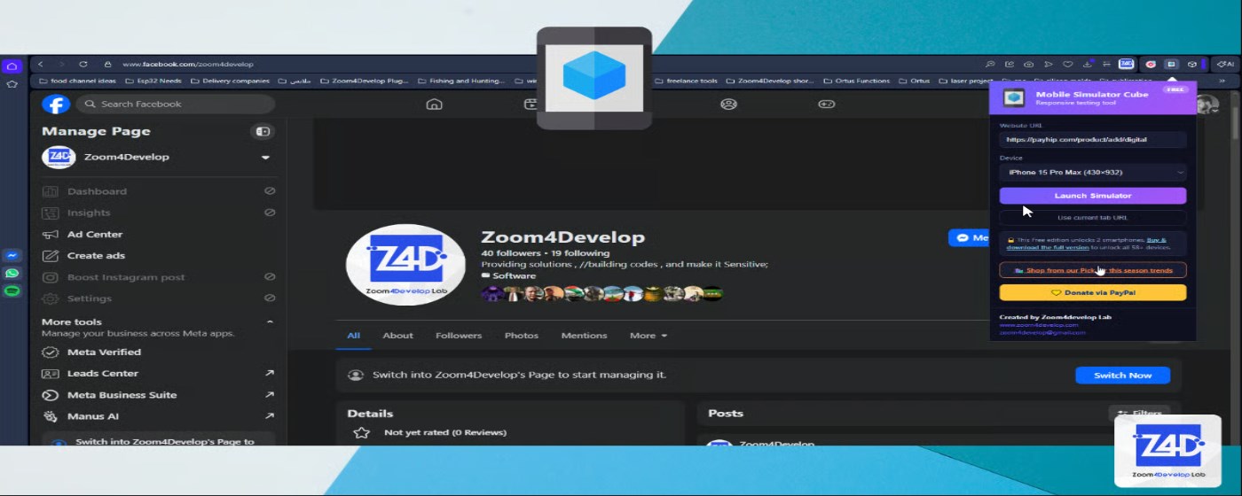Click the AI button in browser toolbar
This screenshot has width=1242, height=496.
click(1225, 65)
